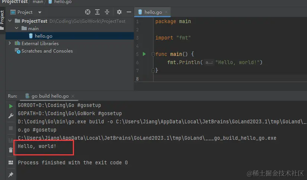Collapse the main folder node
Viewport: 307px width, 180px height.
tap(17, 28)
